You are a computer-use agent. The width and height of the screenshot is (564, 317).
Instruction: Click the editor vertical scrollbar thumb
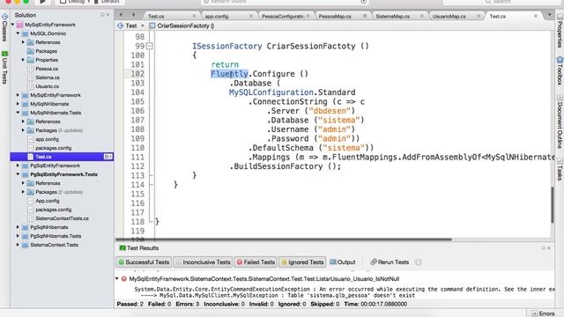pos(553,205)
